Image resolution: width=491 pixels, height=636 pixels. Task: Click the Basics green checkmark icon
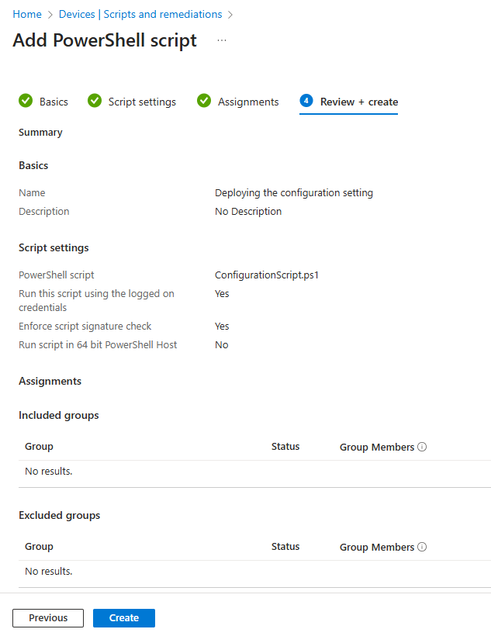26,101
